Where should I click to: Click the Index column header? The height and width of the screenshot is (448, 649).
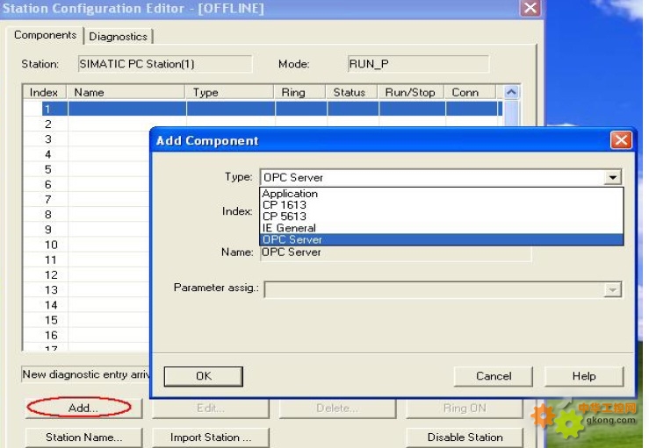(44, 92)
